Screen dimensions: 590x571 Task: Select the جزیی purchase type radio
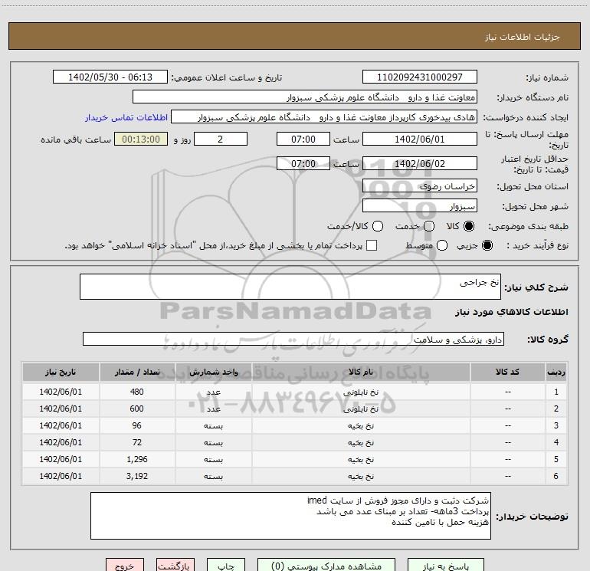(487, 245)
